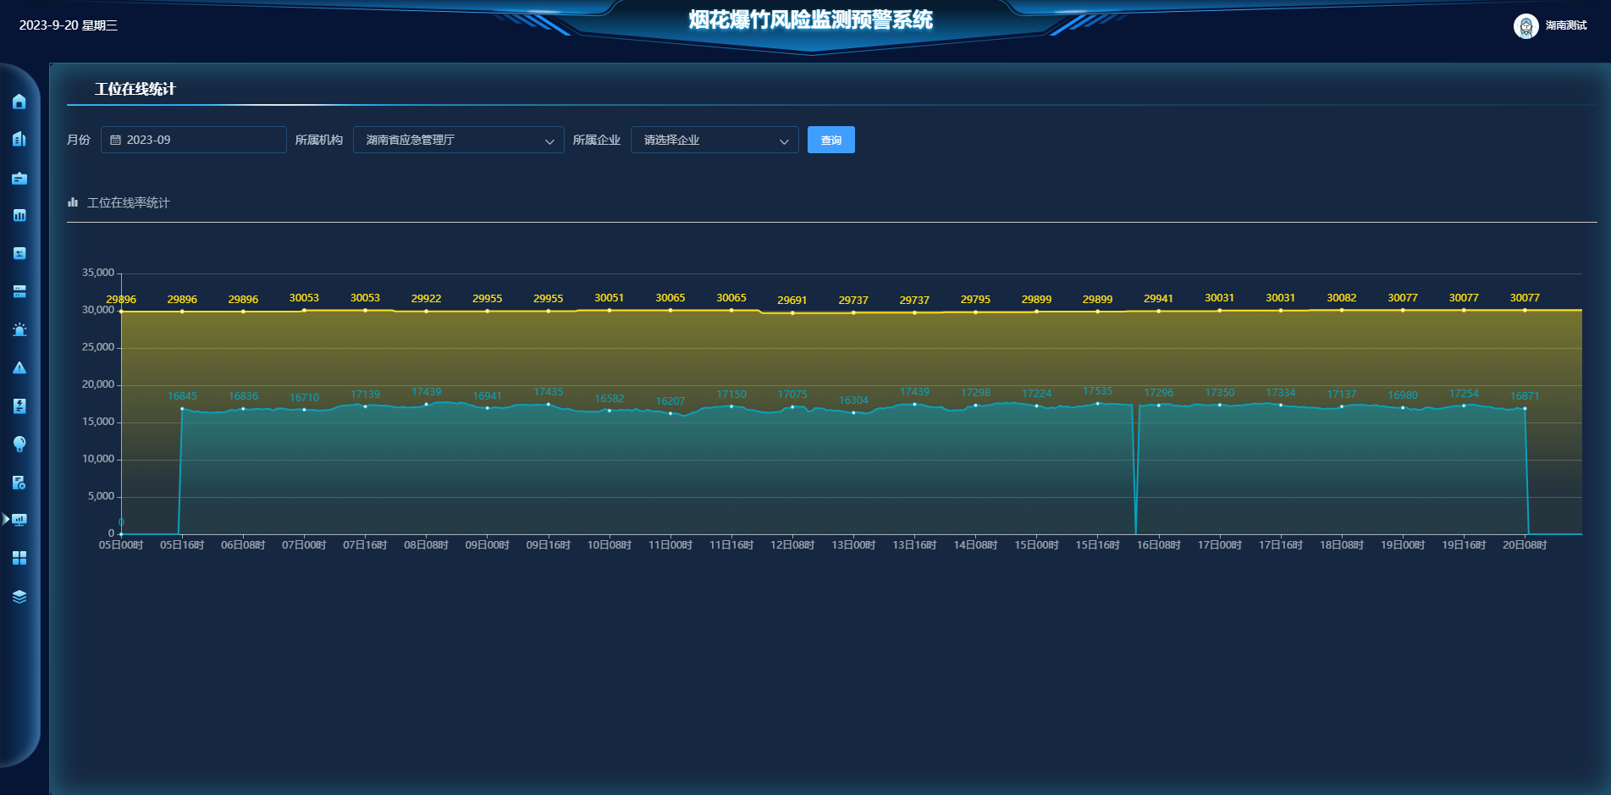Click the teal data point labeled 16871

[x=1525, y=408]
